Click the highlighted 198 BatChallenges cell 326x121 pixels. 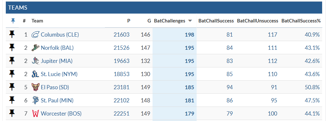point(174,34)
